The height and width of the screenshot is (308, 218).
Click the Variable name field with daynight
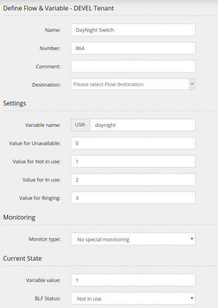pyautogui.click(x=143, y=125)
